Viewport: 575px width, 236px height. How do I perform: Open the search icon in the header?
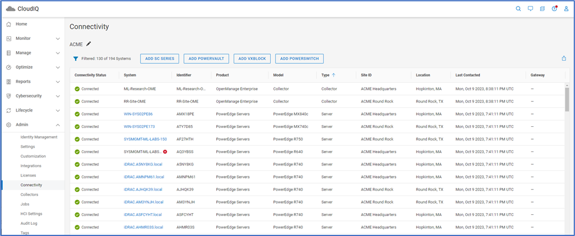pos(518,9)
